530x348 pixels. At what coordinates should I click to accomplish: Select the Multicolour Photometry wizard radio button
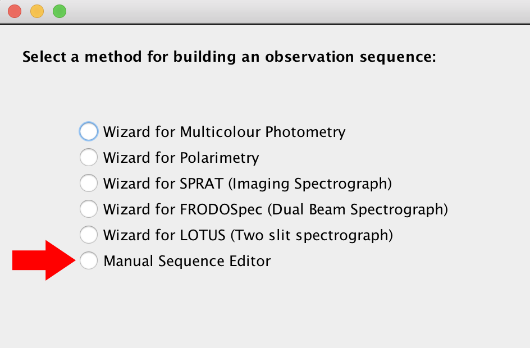click(x=89, y=131)
